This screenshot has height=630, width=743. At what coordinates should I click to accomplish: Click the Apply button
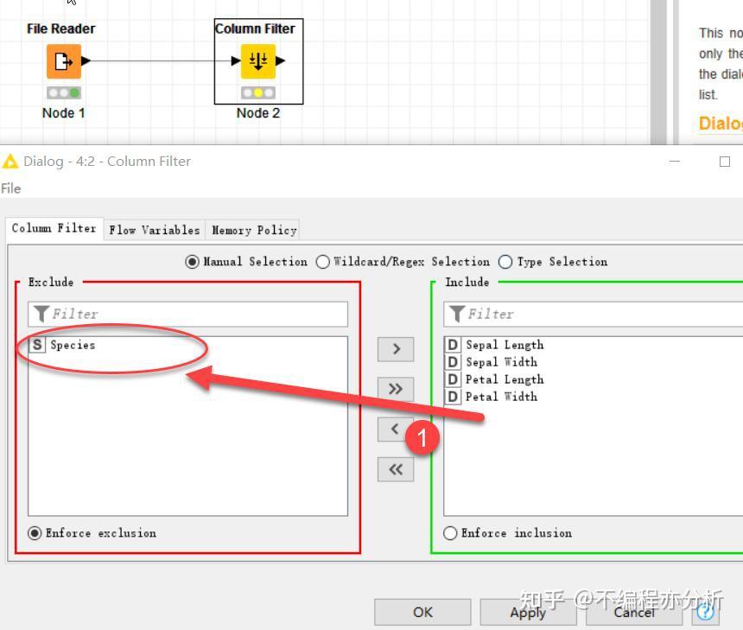[x=529, y=612]
